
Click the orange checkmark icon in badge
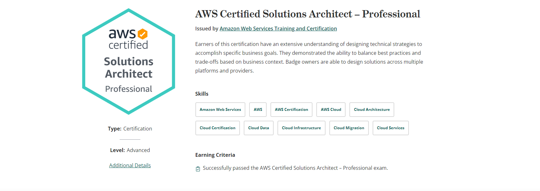click(x=143, y=34)
